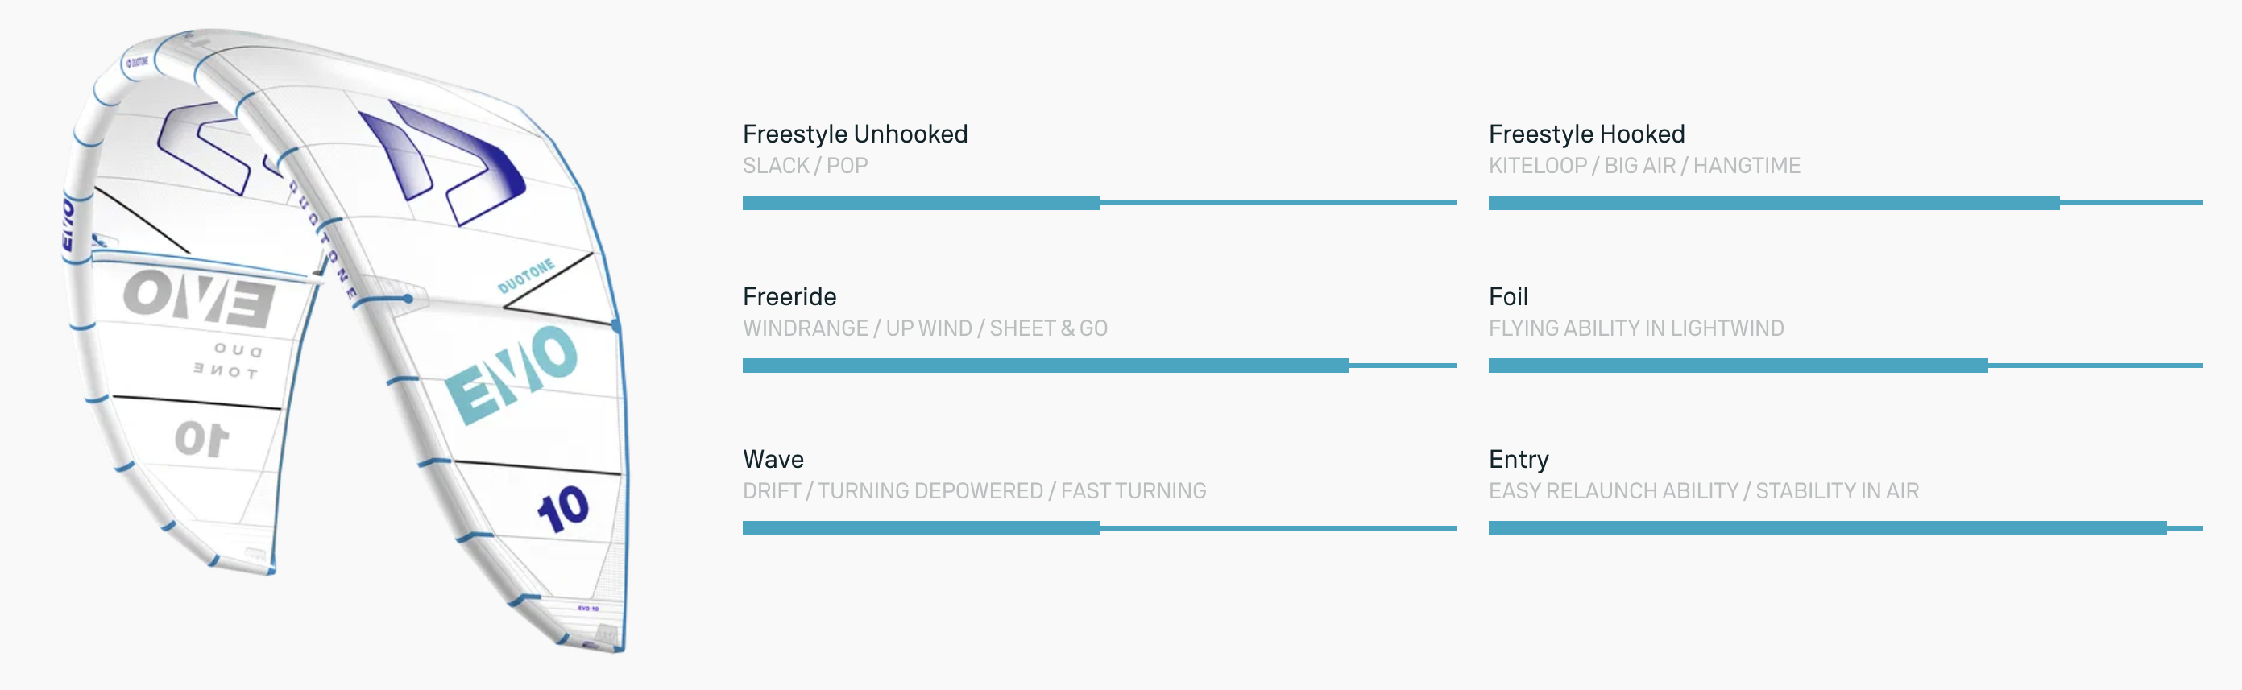Screen dimensions: 2242x690
Task: Select the Wave rating bar
Action: point(1098,528)
